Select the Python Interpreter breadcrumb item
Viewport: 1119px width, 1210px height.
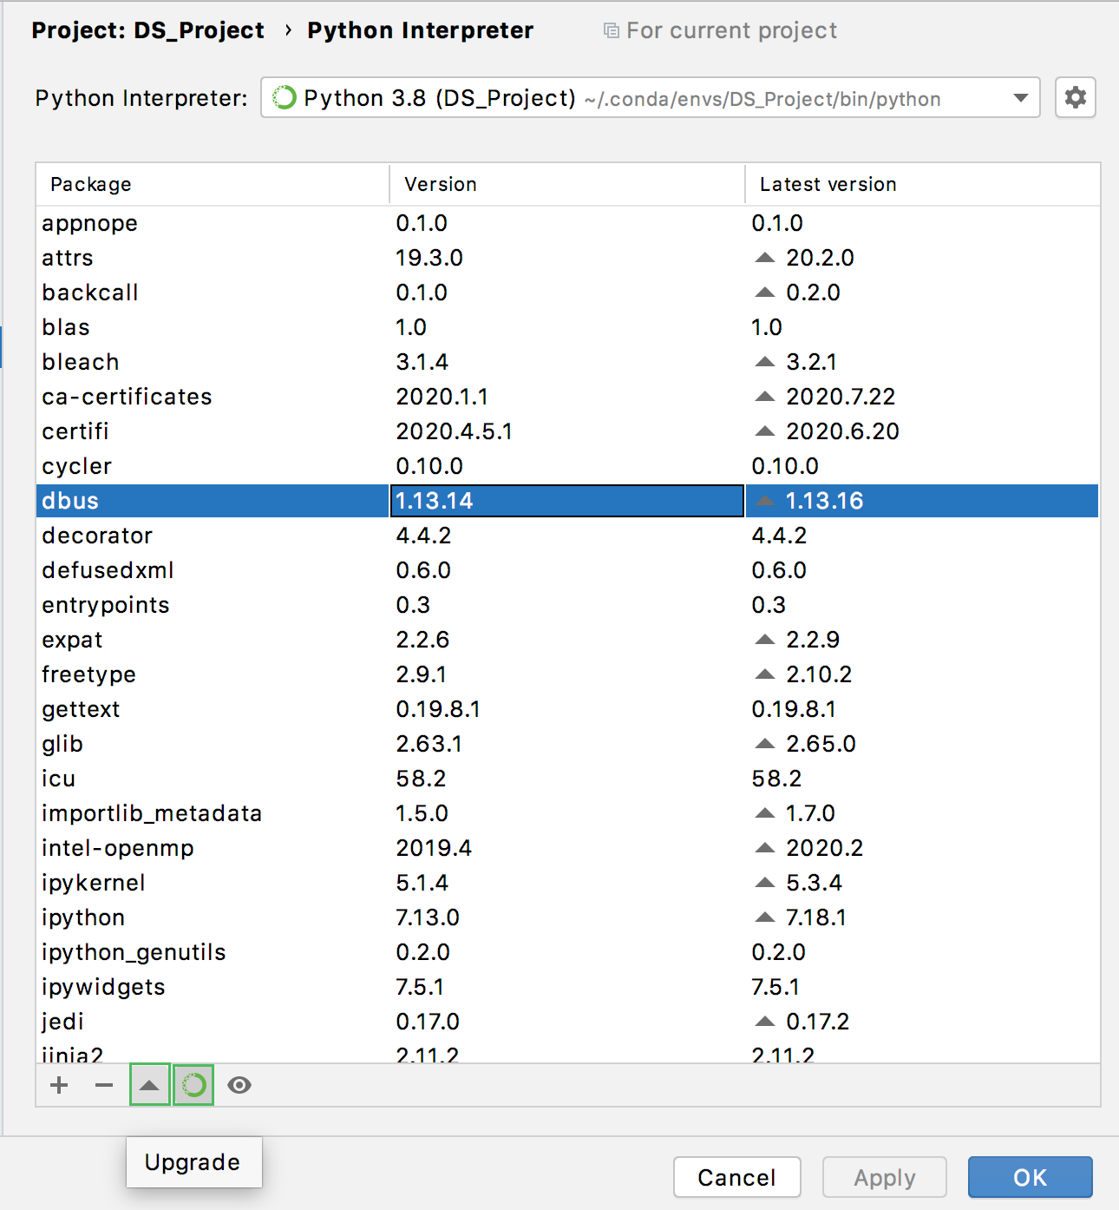point(420,30)
